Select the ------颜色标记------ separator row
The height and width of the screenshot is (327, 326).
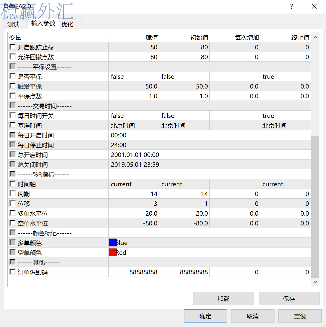159,233
